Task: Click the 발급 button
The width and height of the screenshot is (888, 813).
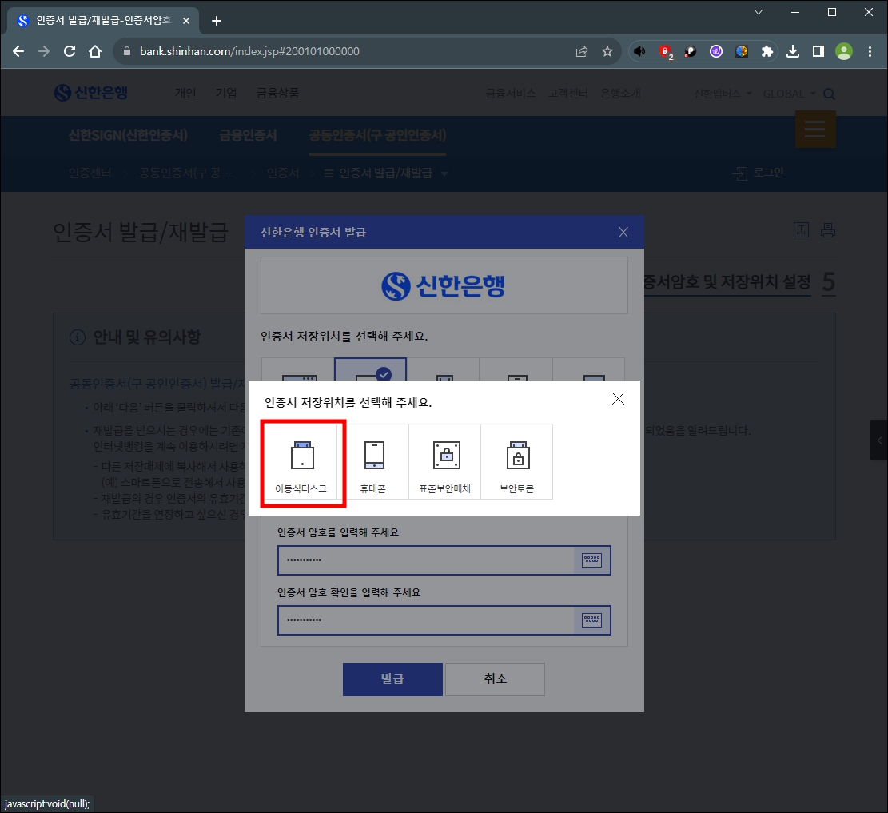Action: pyautogui.click(x=392, y=679)
